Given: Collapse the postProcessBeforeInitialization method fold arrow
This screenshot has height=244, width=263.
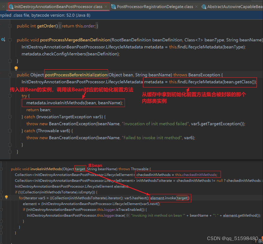Looking at the screenshot, I should click(10, 75).
